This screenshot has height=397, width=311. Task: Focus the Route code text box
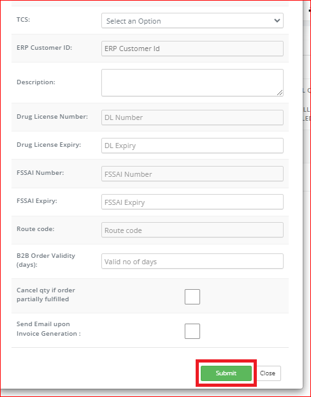(x=192, y=230)
